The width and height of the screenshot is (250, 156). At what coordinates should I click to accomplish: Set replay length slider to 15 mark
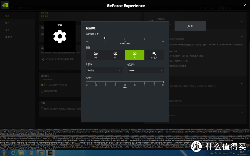(x=144, y=38)
